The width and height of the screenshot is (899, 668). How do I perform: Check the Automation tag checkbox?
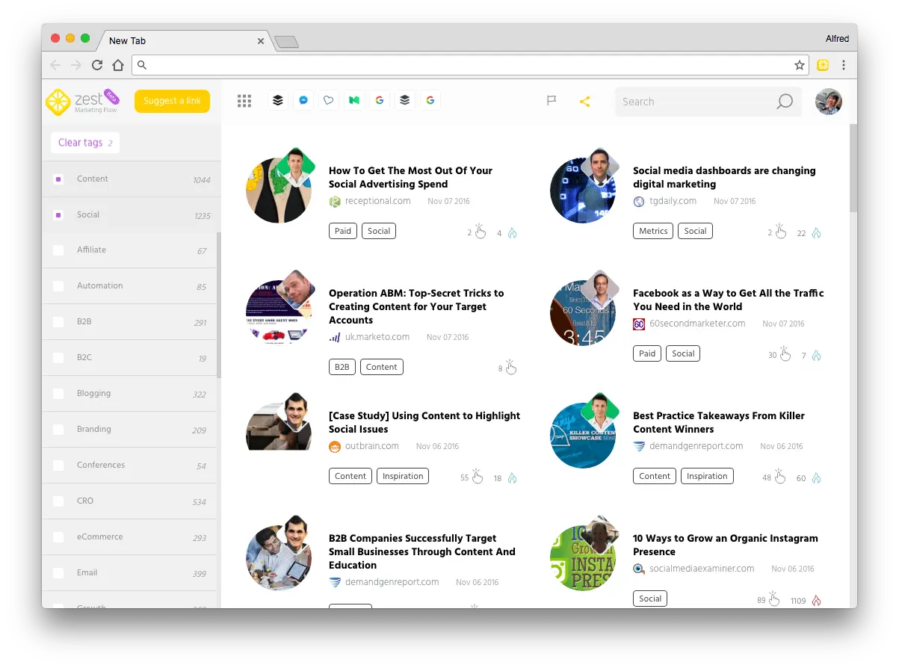point(58,286)
